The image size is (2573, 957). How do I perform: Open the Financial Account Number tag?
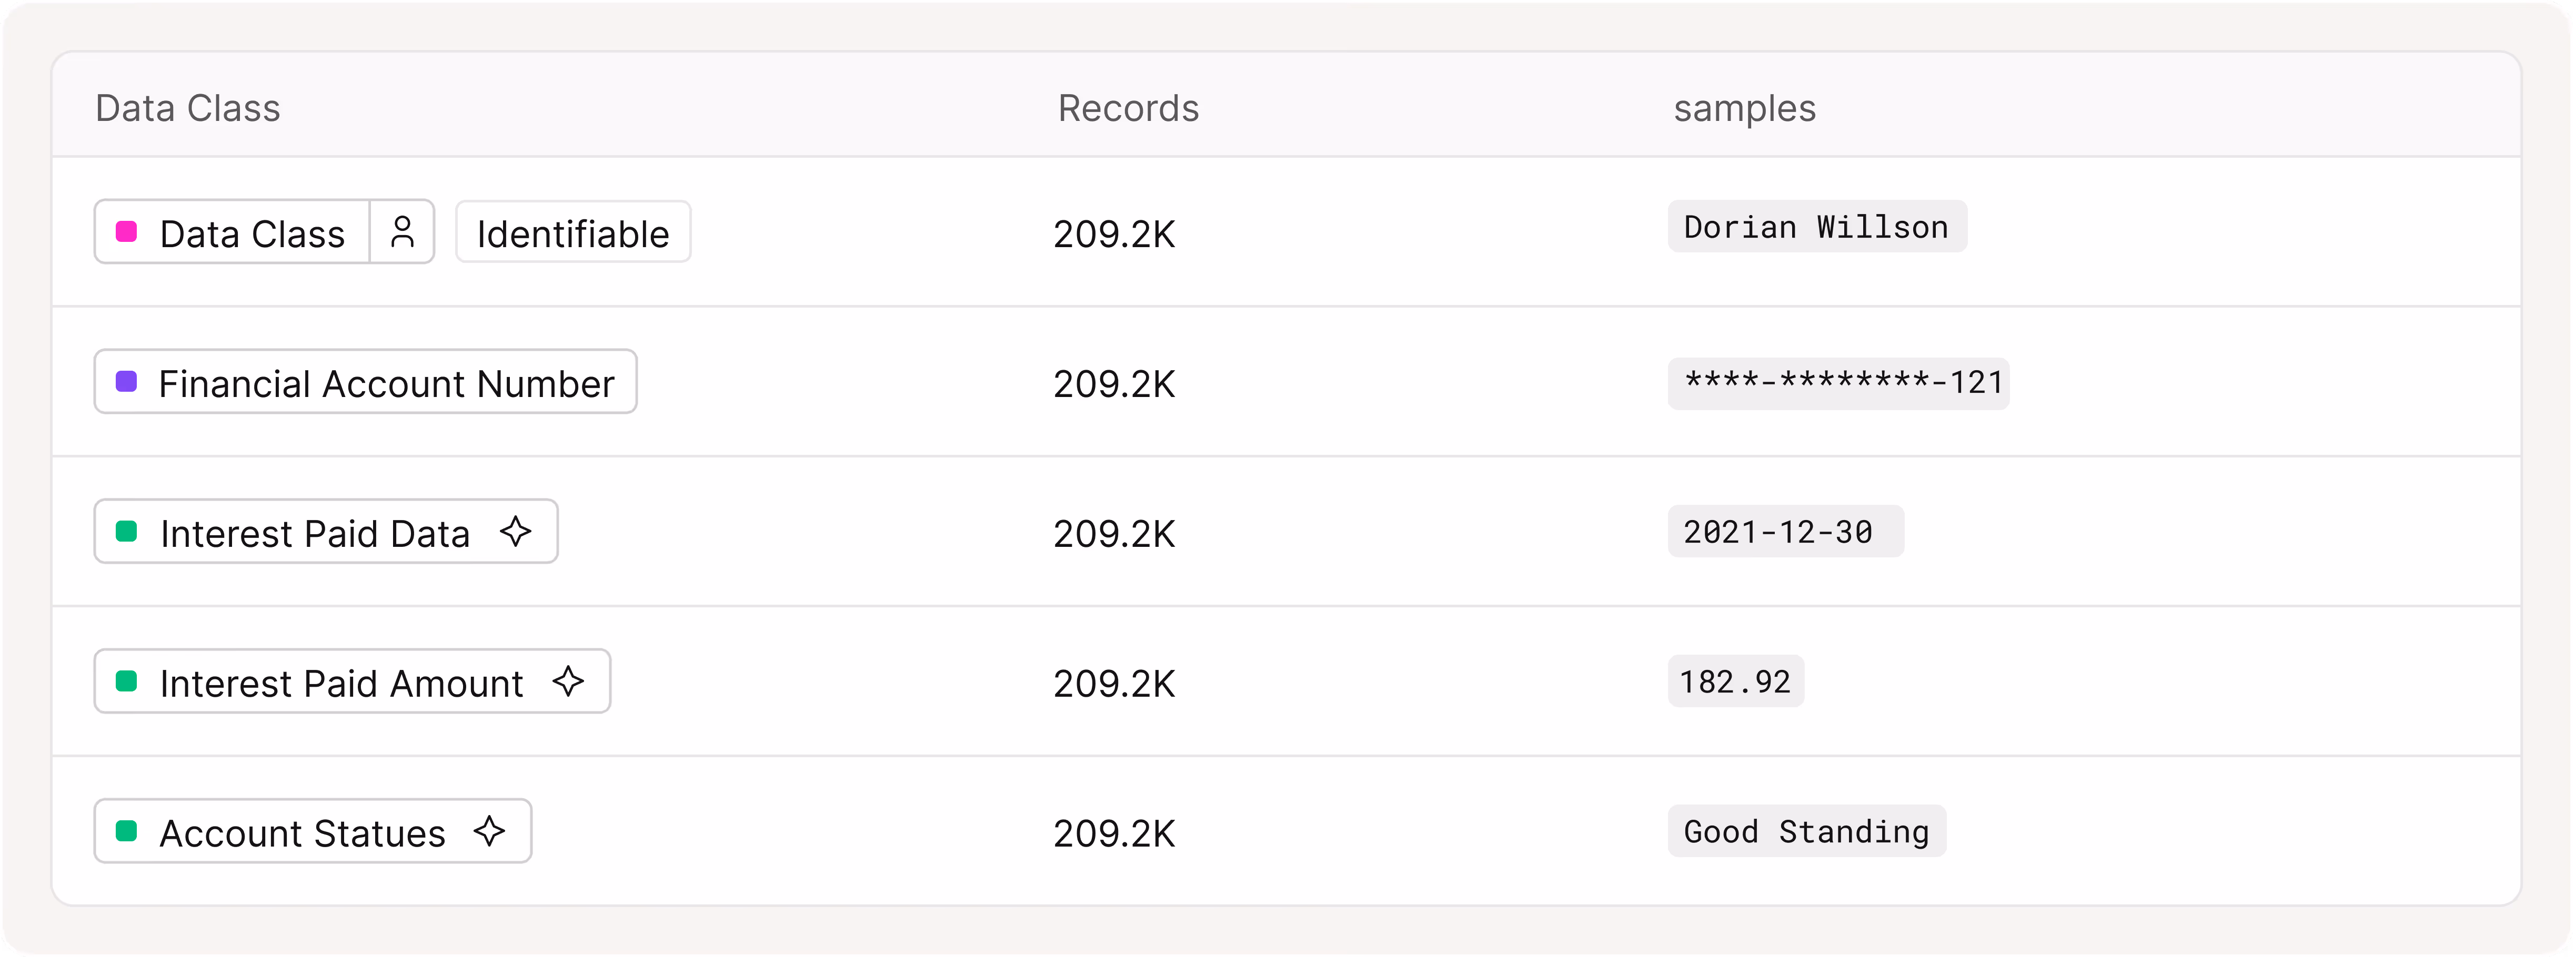point(366,382)
